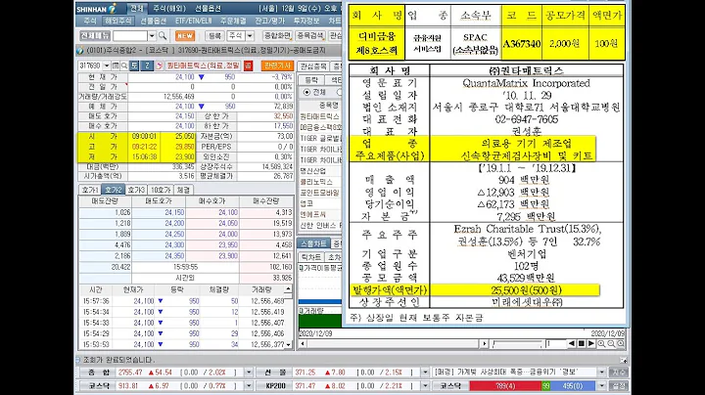The height and width of the screenshot is (395, 705).
Task: Open the 관심종목 tab
Action: [x=313, y=66]
